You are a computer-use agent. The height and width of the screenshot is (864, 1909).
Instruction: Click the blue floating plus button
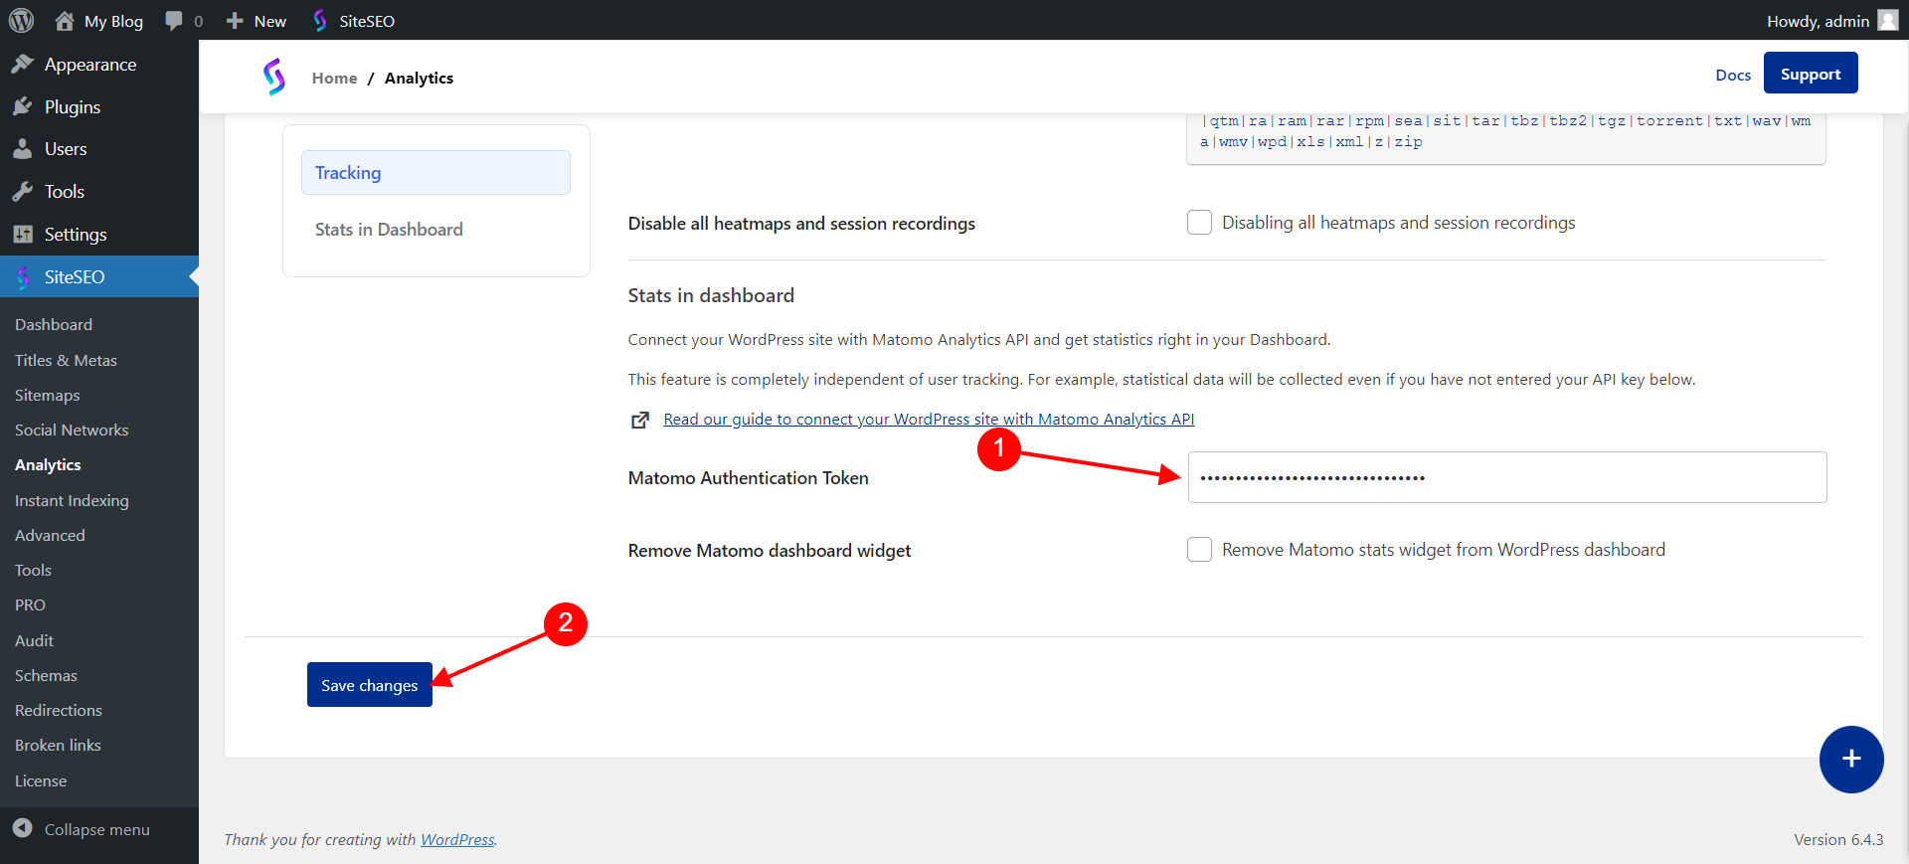[x=1851, y=760]
